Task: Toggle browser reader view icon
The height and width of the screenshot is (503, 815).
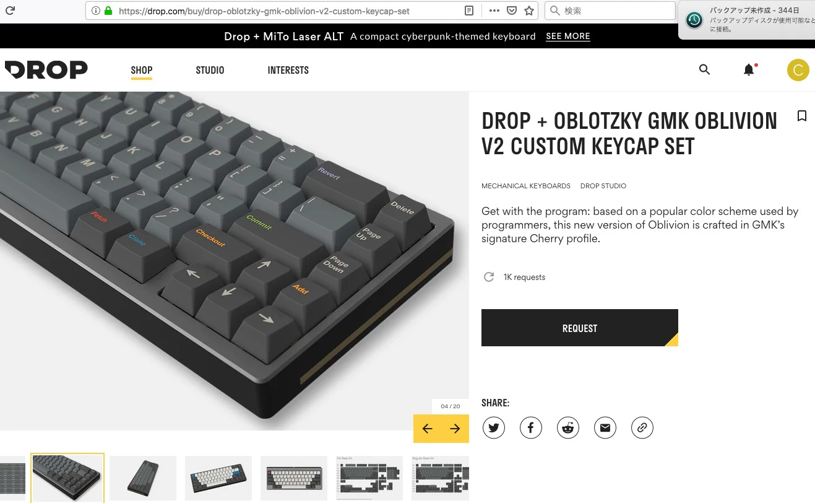Action: tap(470, 11)
